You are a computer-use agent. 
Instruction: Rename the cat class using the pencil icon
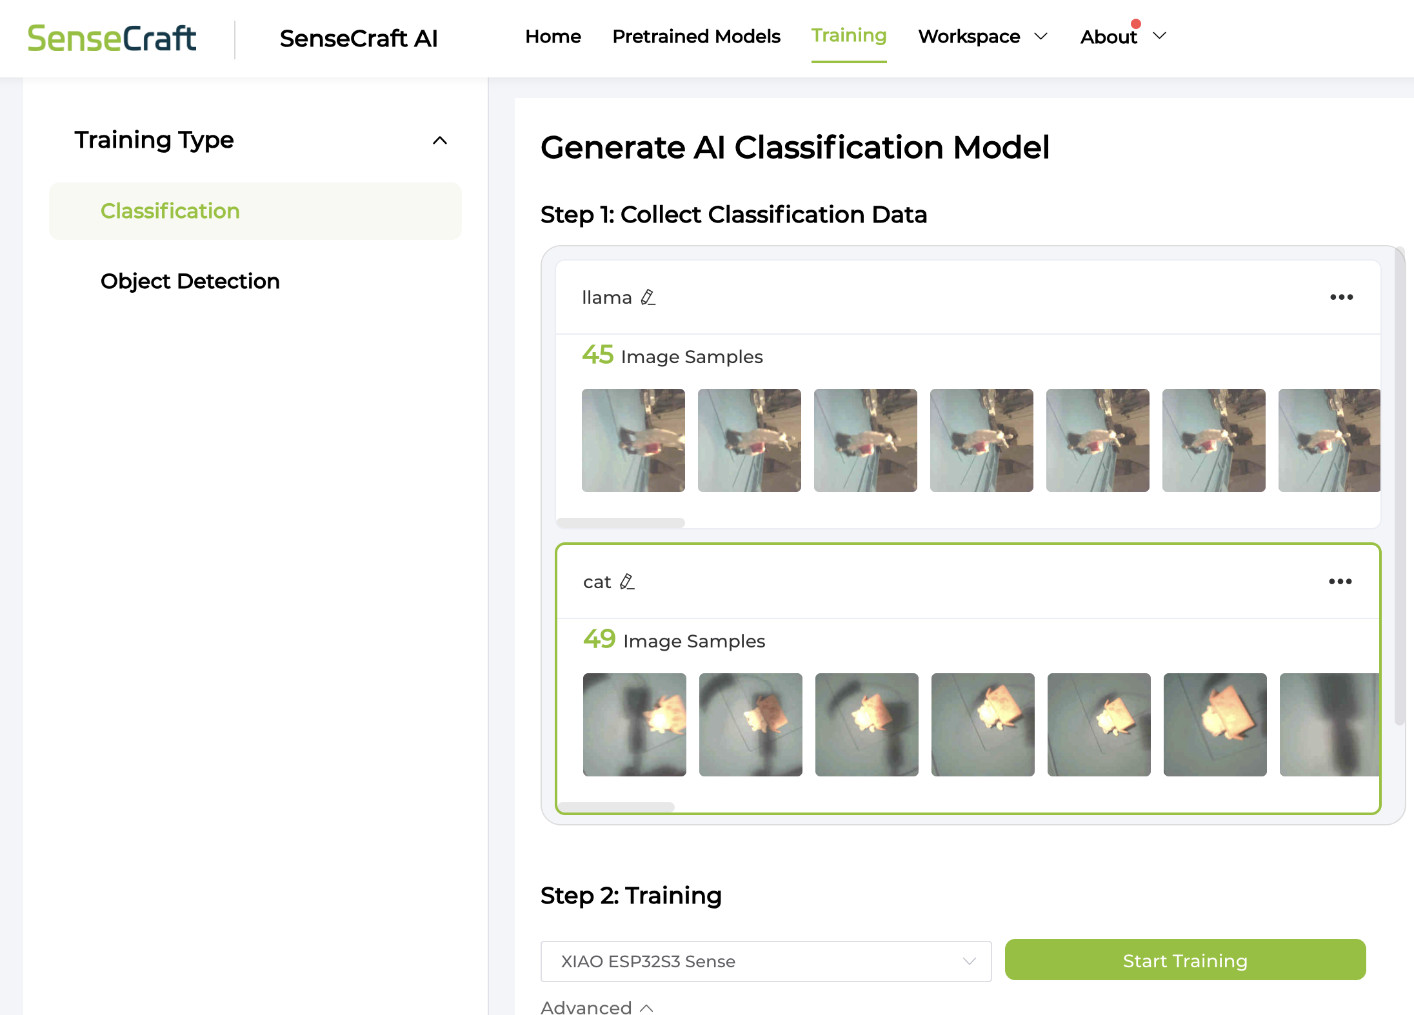[x=626, y=582]
